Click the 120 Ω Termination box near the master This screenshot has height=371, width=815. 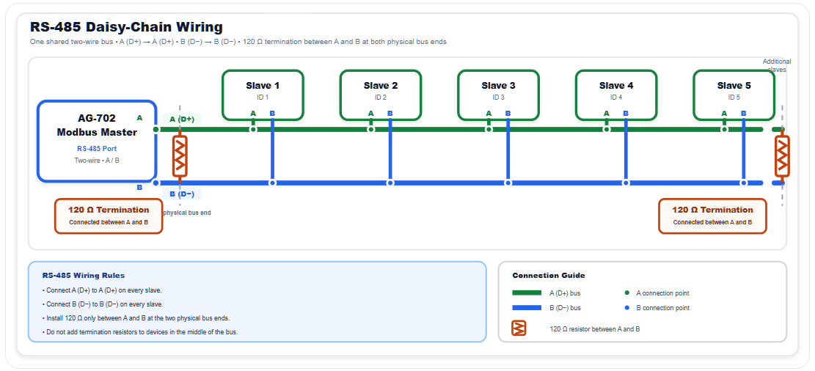[109, 216]
